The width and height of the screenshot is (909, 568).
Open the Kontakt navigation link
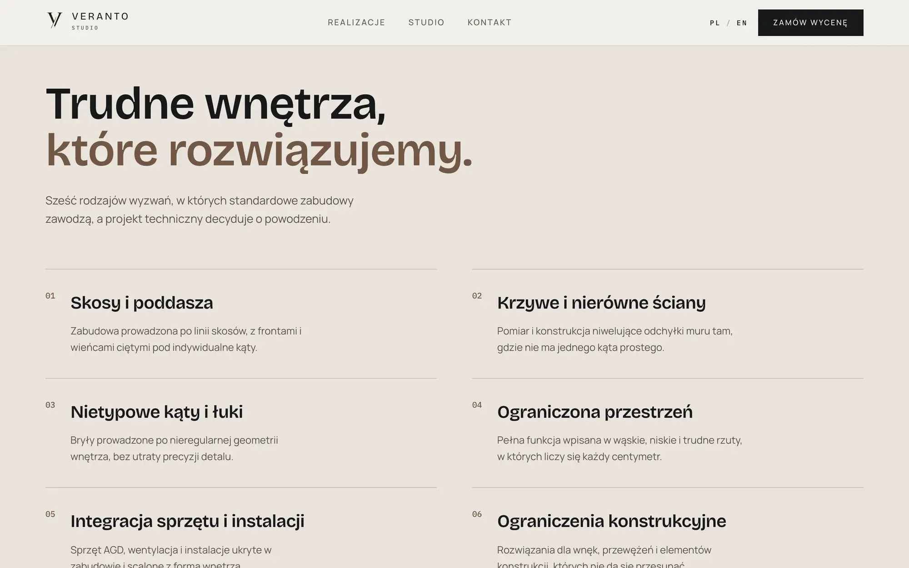pyautogui.click(x=489, y=22)
